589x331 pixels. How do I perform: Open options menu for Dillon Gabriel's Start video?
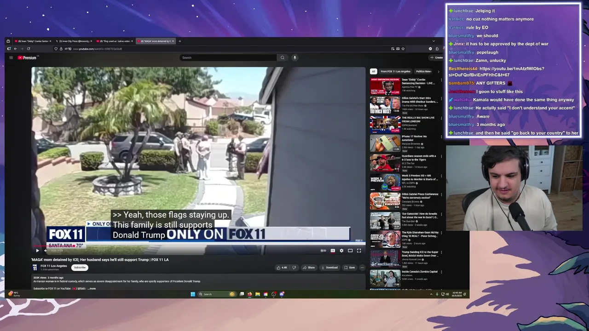coord(441,99)
